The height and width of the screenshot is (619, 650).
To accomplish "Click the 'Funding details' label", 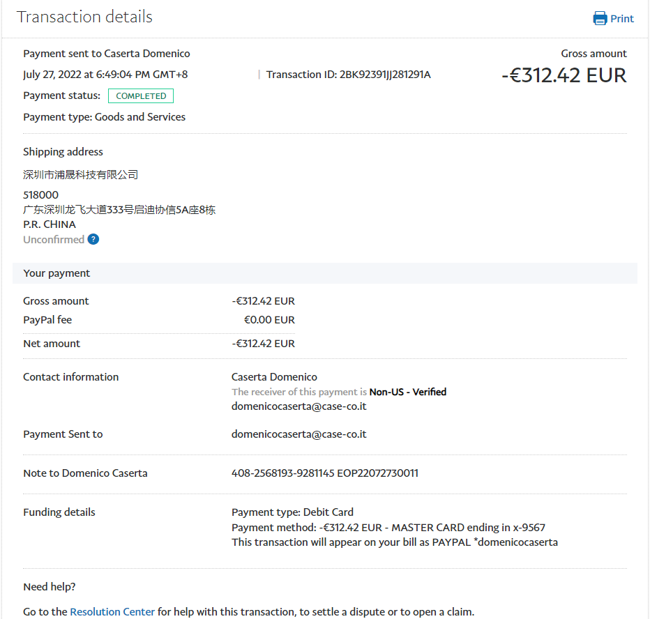I will [x=59, y=512].
